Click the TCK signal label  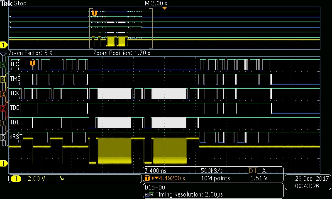click(x=15, y=94)
